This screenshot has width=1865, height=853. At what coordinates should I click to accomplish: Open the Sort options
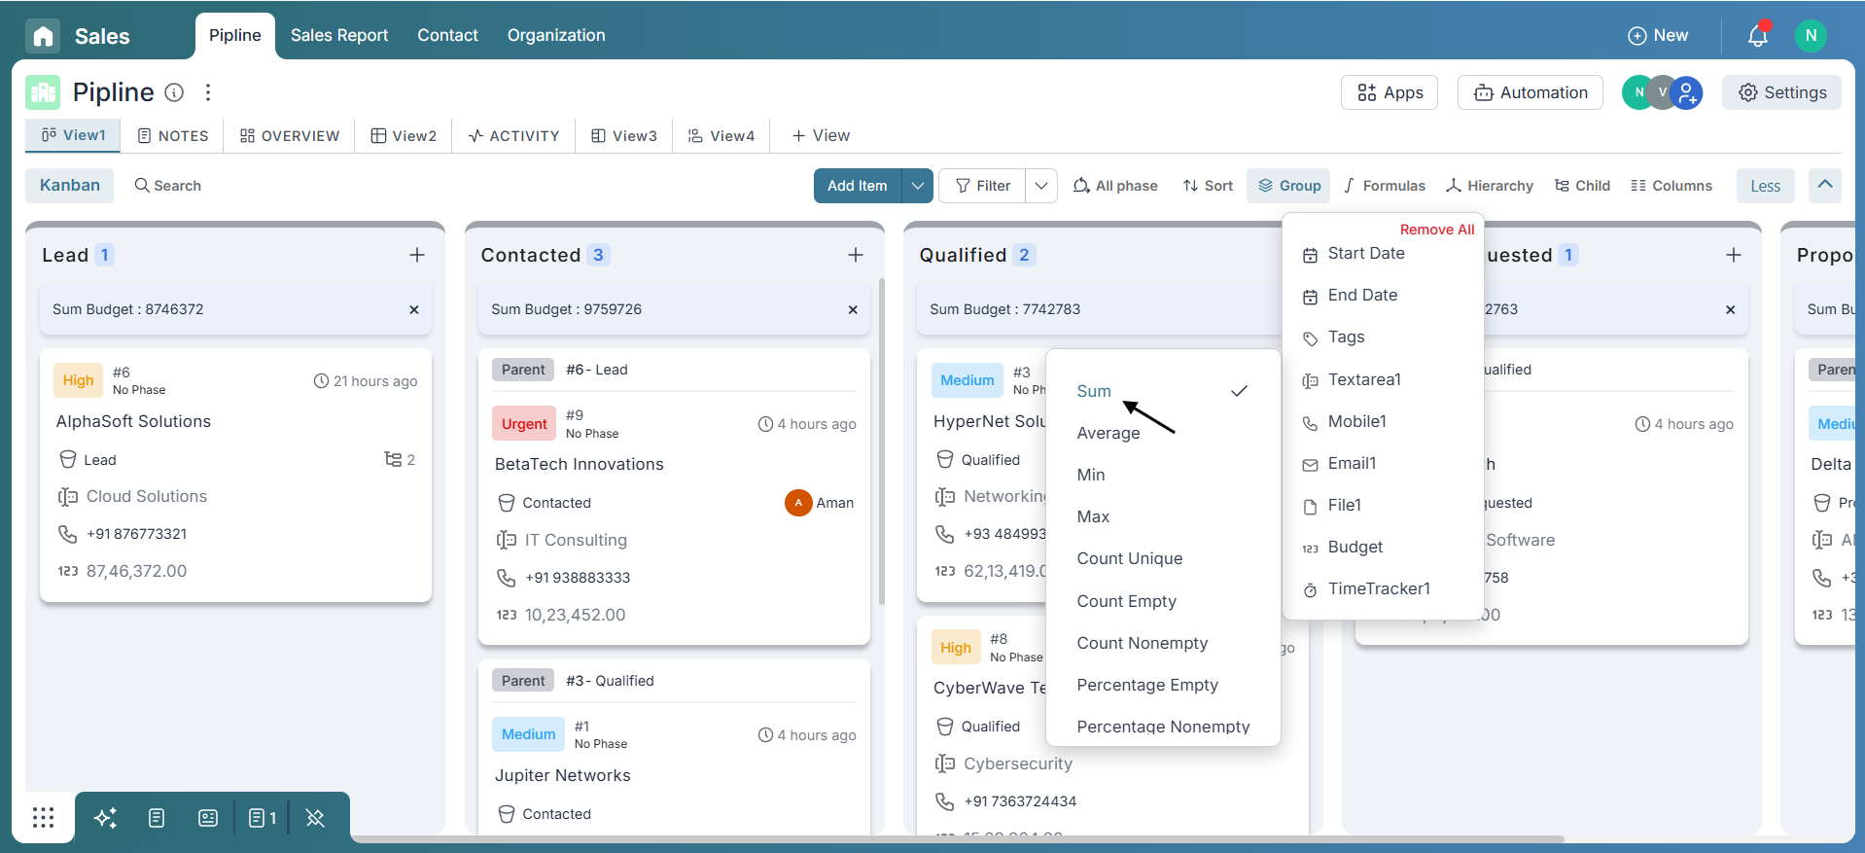click(x=1208, y=186)
